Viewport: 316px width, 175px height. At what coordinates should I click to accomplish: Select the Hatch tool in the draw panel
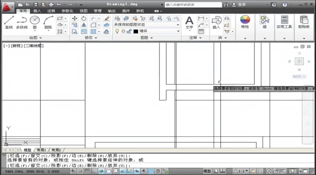click(60, 31)
